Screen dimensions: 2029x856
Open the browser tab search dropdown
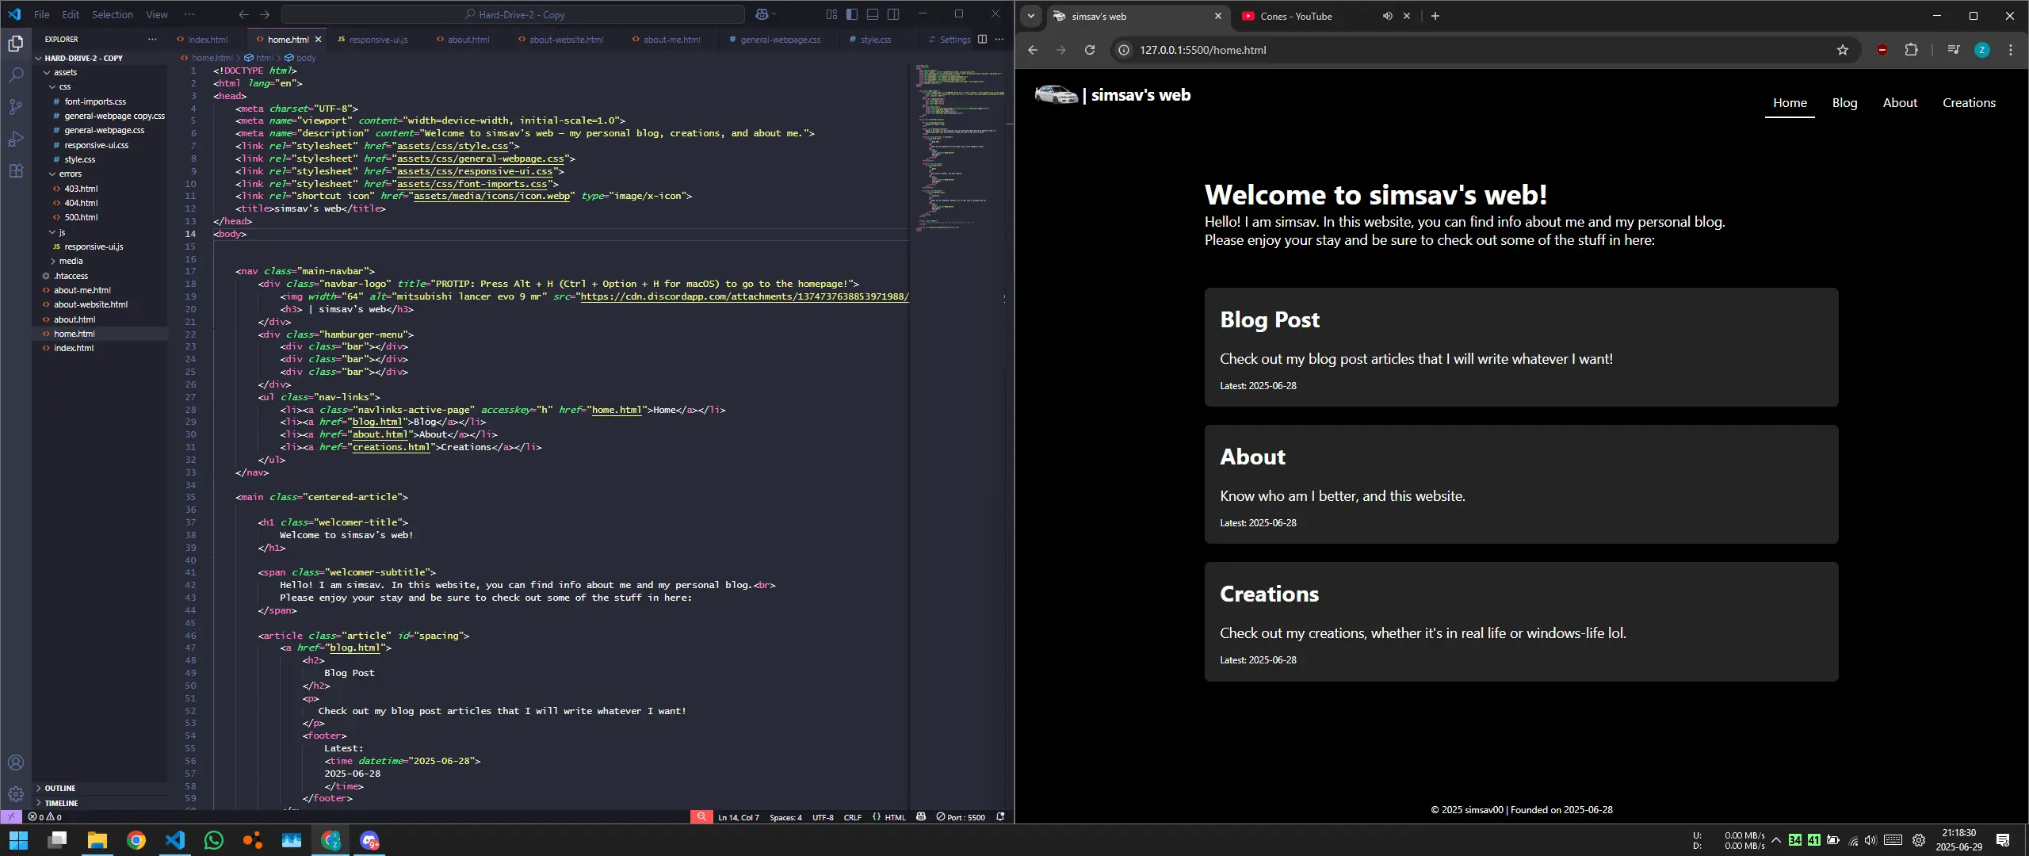tap(1030, 16)
